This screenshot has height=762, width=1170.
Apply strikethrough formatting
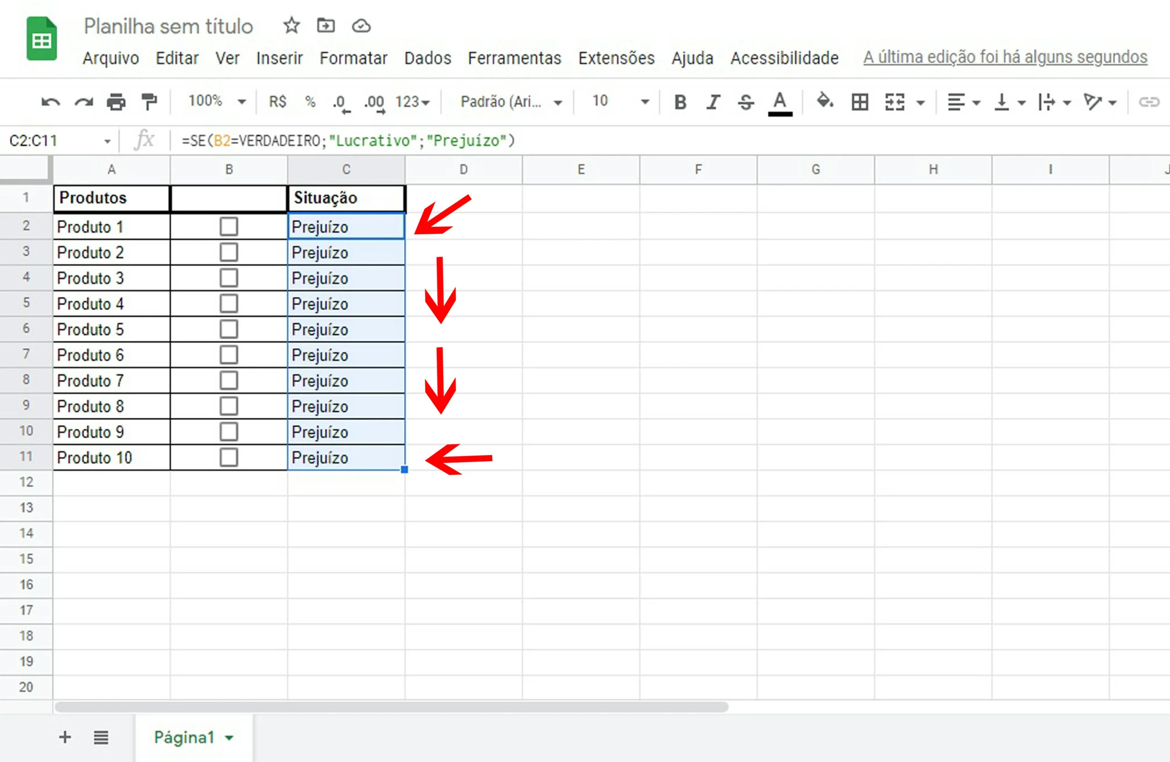pyautogui.click(x=746, y=102)
